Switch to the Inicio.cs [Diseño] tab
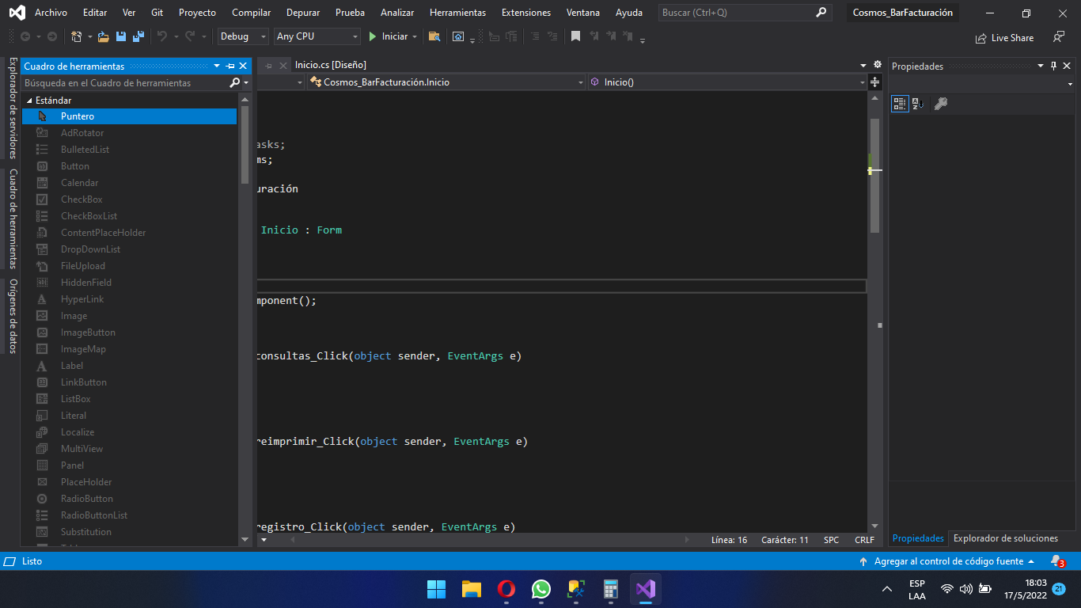The width and height of the screenshot is (1081, 608). tap(330, 65)
